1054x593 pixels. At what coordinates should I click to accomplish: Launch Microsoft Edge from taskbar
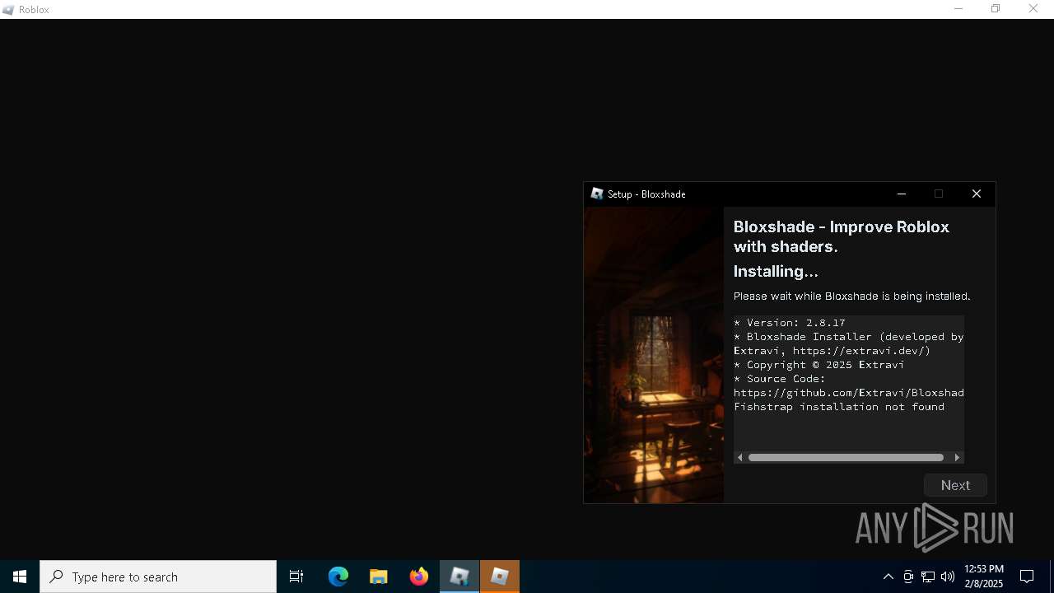338,577
